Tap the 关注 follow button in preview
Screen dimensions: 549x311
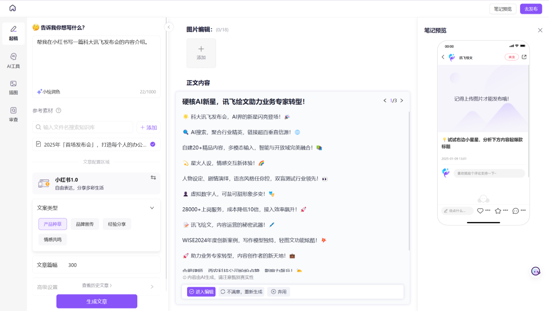pyautogui.click(x=511, y=57)
